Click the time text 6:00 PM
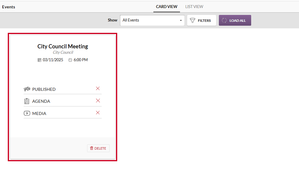The image size is (299, 169). tap(81, 60)
